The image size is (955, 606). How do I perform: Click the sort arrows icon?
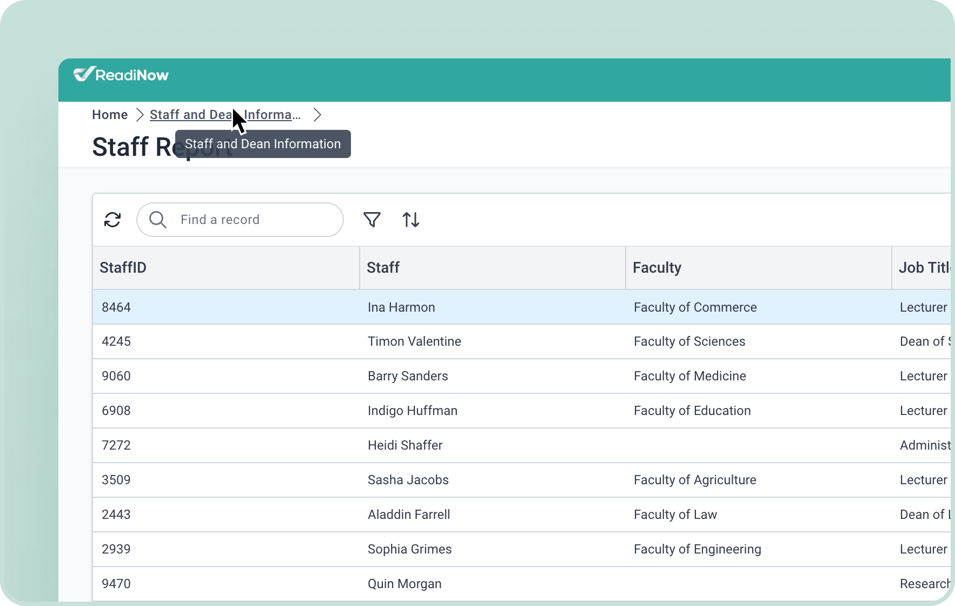pos(411,220)
